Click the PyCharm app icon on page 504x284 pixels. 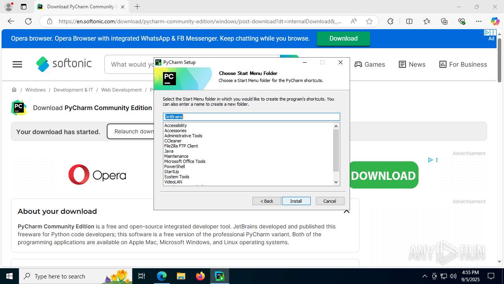click(x=19, y=108)
